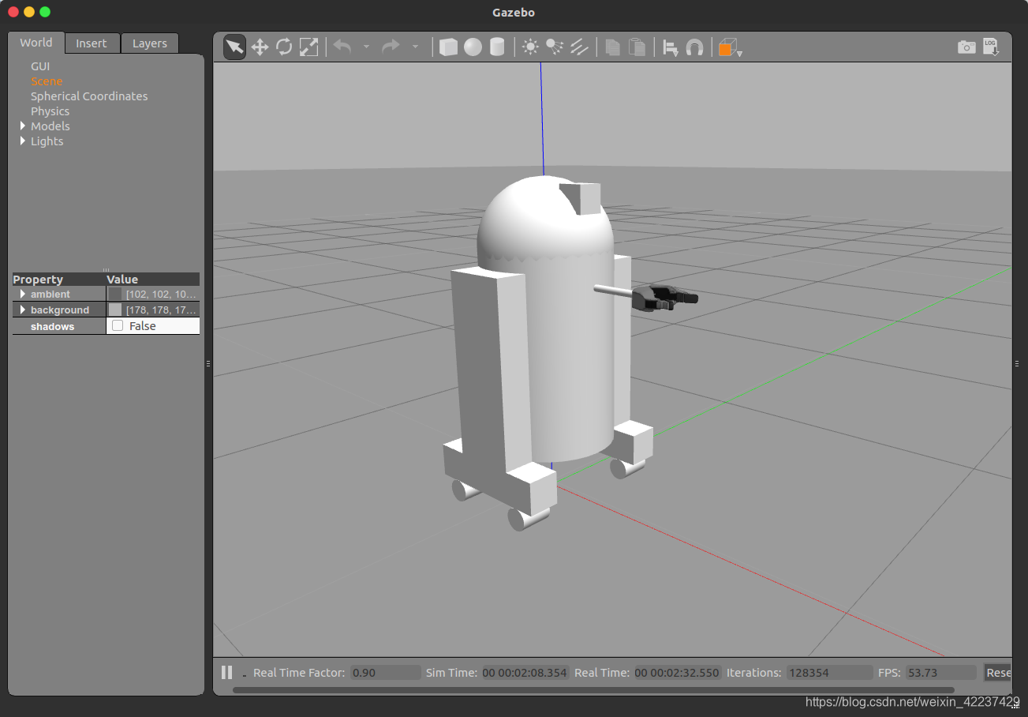Screen dimensions: 1028x717
Task: Open the orange view angle cube menu
Action: pyautogui.click(x=730, y=48)
